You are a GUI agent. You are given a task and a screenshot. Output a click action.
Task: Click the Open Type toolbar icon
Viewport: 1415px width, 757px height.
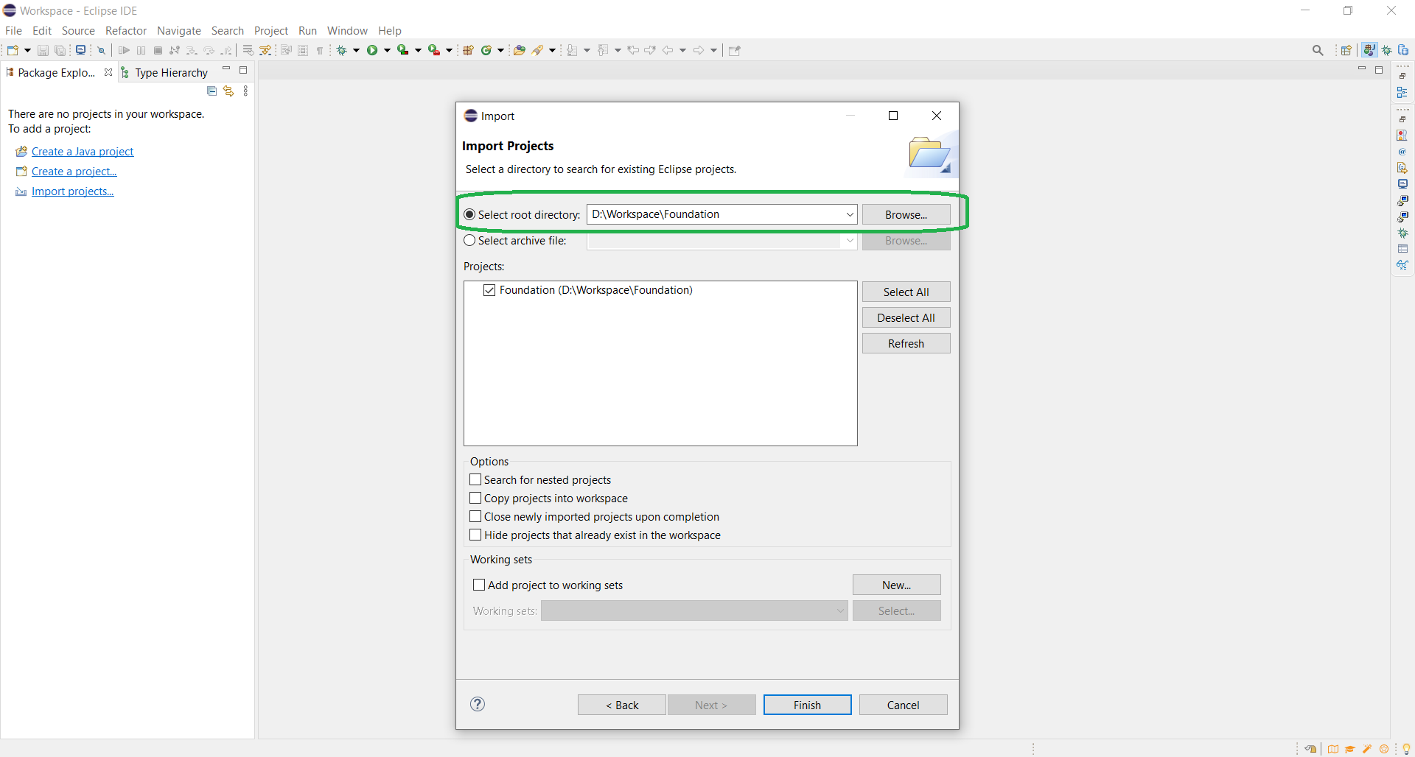(x=520, y=50)
